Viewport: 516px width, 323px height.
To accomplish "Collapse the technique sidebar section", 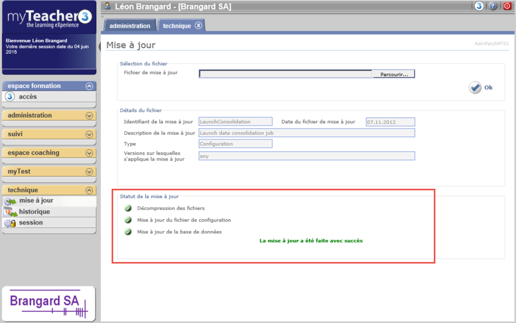I will pyautogui.click(x=89, y=191).
